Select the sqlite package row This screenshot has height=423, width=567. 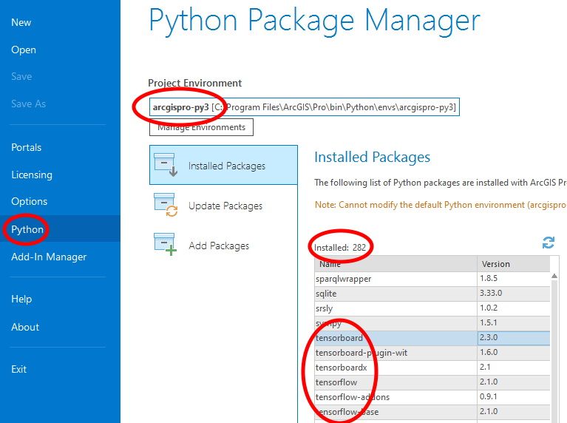click(395, 294)
